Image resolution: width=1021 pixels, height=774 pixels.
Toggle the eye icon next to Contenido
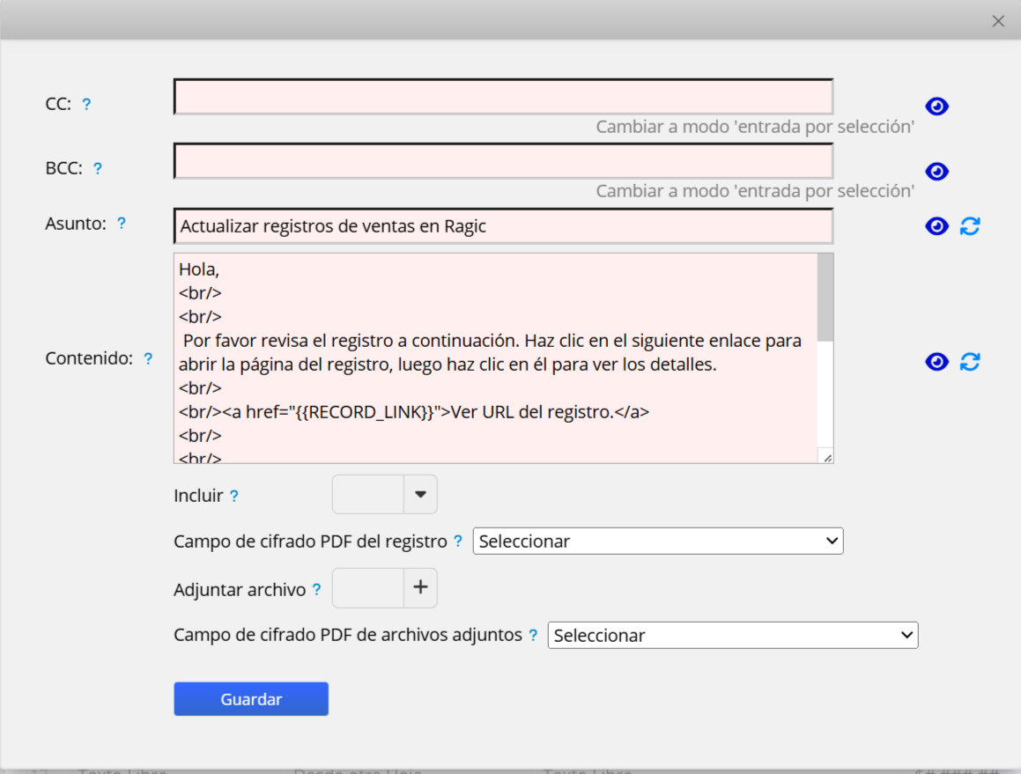tap(936, 361)
